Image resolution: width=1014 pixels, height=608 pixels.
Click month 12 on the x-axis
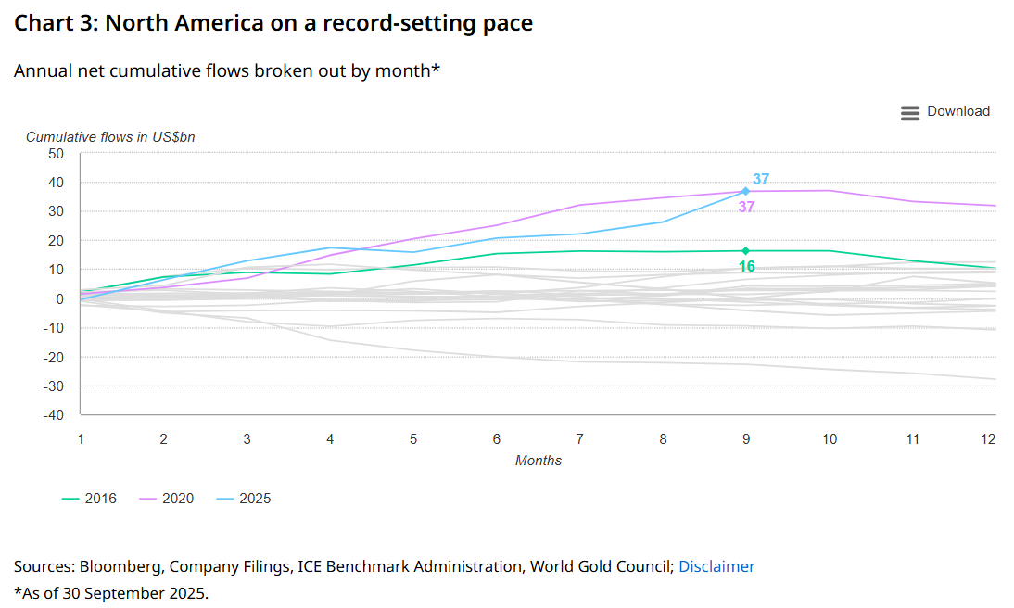tap(988, 439)
